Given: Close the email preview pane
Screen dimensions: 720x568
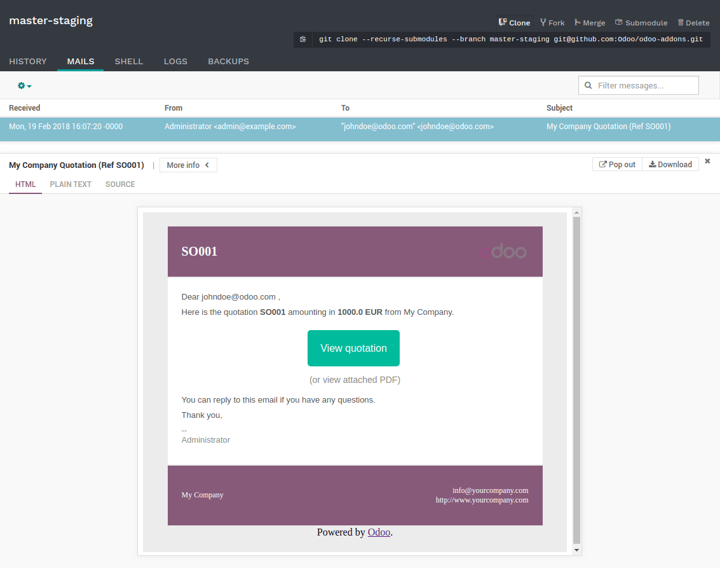Looking at the screenshot, I should point(707,161).
